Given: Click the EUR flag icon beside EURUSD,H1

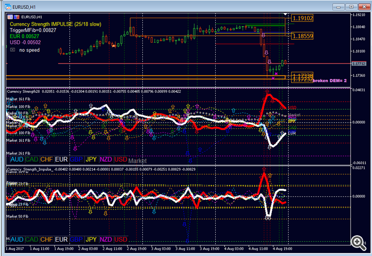Looking at the screenshot, I should pyautogui.click(x=10, y=17).
